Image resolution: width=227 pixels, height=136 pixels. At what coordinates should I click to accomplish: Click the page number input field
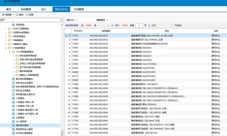coord(140,25)
